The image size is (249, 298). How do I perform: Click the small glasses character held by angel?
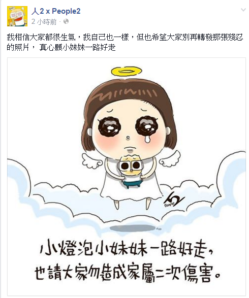(x=131, y=171)
